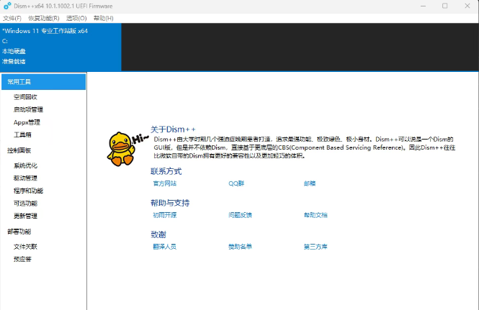This screenshot has width=479, height=310.
Task: Open the 工具箱 sidebar item
Action: click(x=22, y=135)
